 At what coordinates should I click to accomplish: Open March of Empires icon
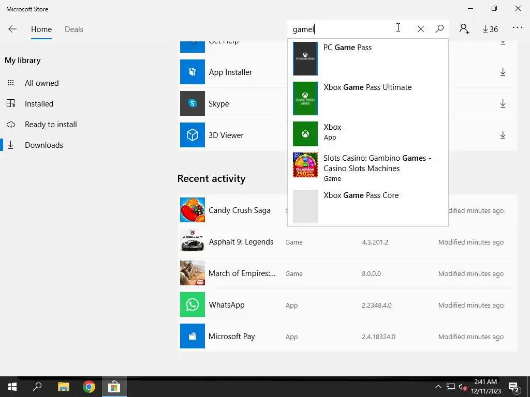pyautogui.click(x=193, y=273)
